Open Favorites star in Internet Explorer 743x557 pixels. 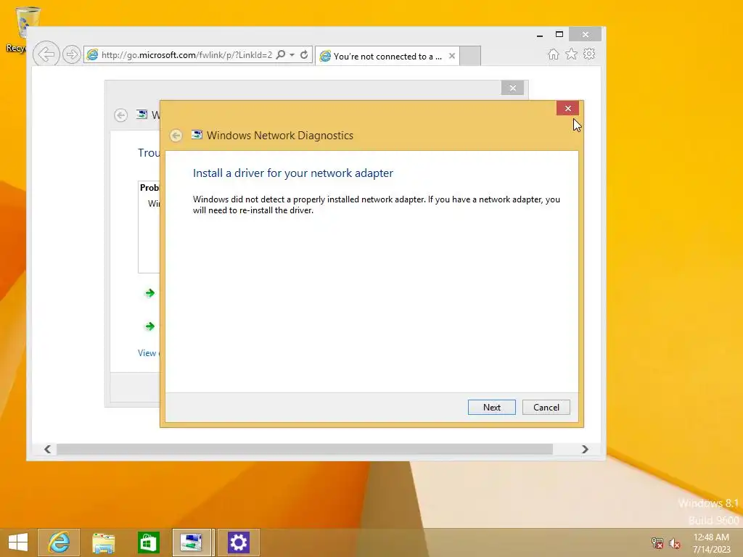572,54
